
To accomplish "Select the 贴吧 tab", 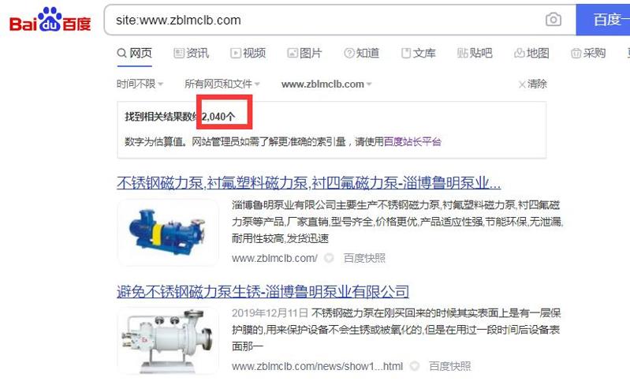I will 475,53.
